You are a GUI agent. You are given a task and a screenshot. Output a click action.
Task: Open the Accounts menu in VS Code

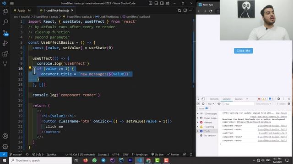click(x=5, y=136)
